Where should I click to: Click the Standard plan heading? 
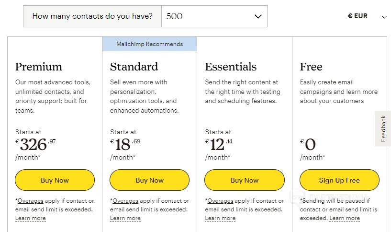tap(134, 67)
